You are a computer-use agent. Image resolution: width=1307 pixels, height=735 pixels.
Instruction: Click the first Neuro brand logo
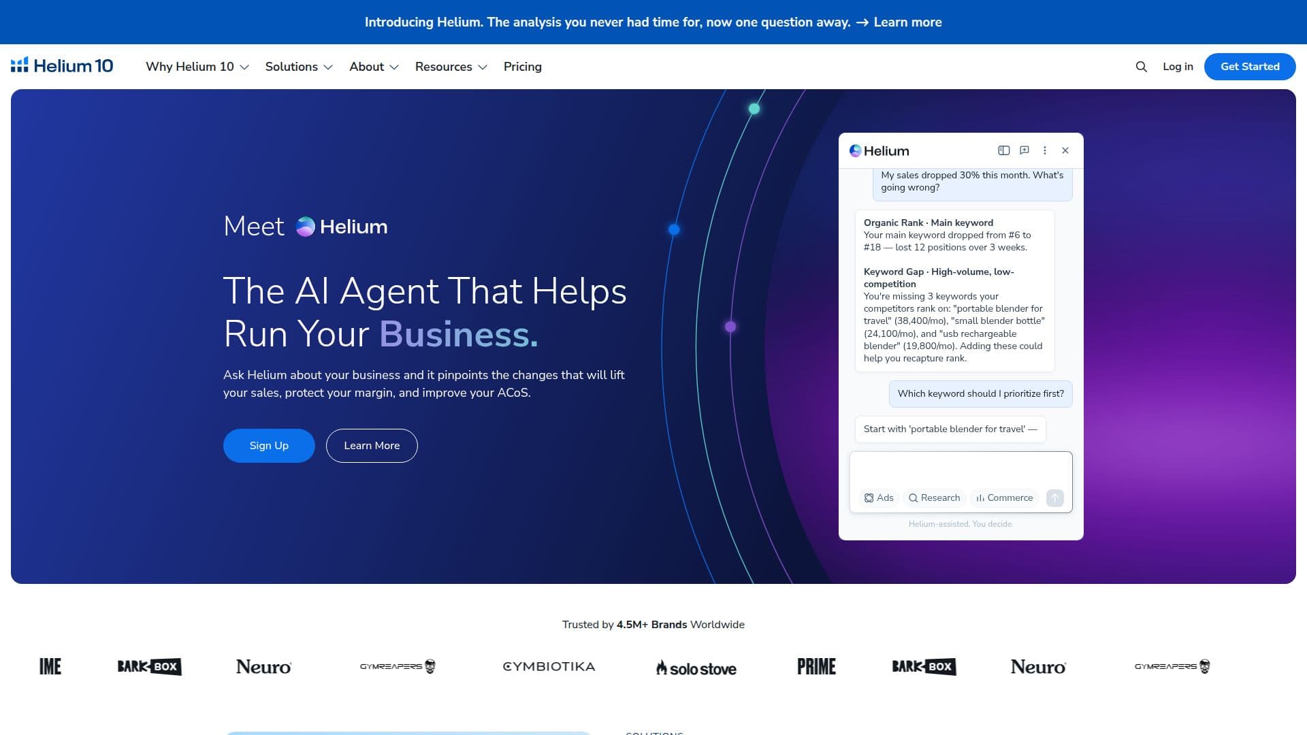[263, 667]
